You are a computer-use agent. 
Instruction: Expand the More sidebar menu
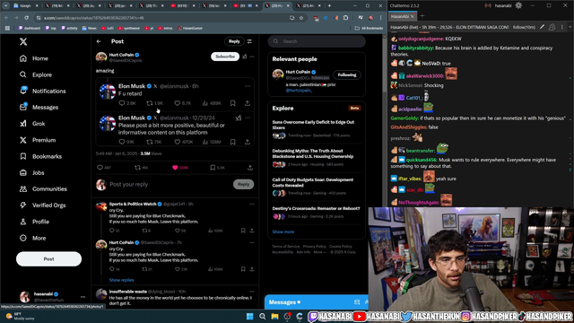pyautogui.click(x=33, y=238)
